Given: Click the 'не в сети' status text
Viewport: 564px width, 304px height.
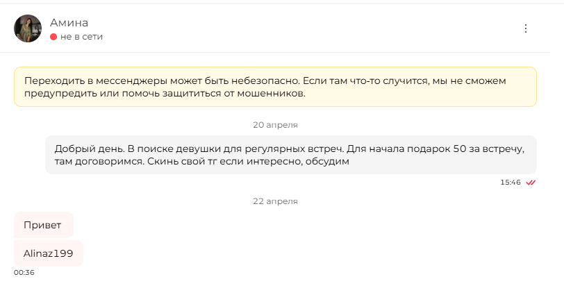Looking at the screenshot, I should point(82,37).
